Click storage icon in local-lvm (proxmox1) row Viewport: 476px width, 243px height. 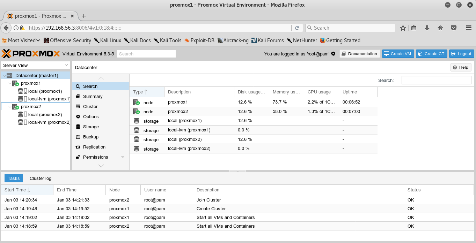(136, 130)
